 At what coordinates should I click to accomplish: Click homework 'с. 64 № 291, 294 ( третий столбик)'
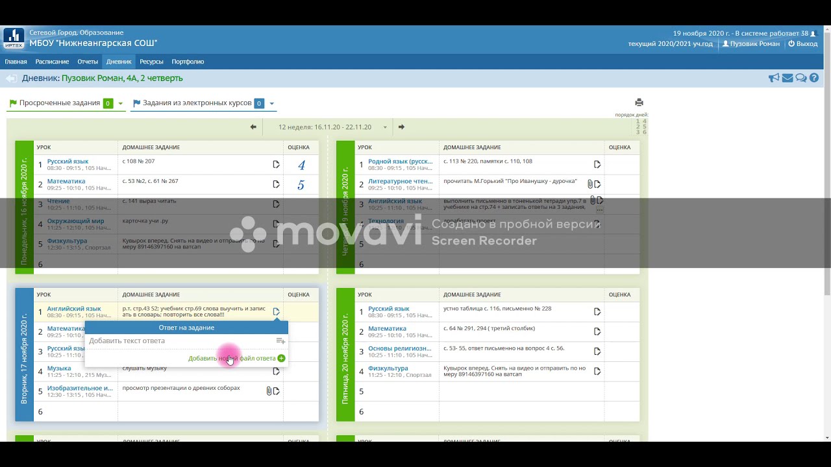click(x=489, y=329)
